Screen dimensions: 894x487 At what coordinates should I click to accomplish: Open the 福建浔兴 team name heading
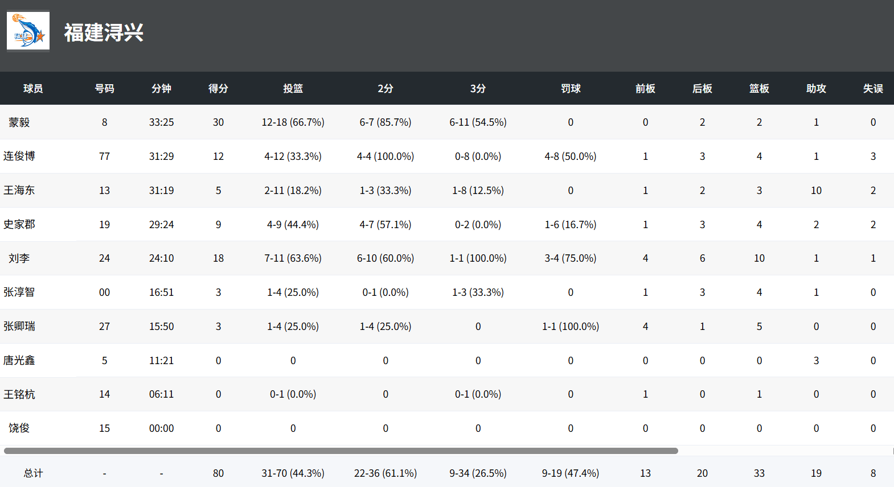(x=104, y=32)
